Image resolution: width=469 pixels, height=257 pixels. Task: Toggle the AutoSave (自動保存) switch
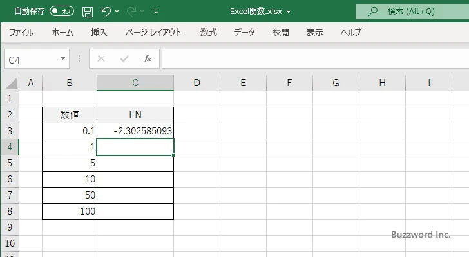(62, 12)
